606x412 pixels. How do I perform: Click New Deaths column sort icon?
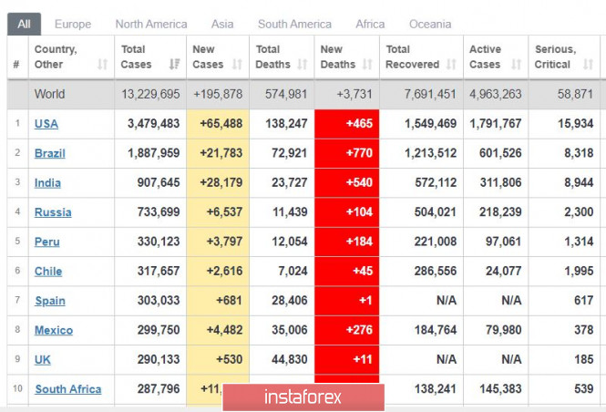[x=366, y=65]
